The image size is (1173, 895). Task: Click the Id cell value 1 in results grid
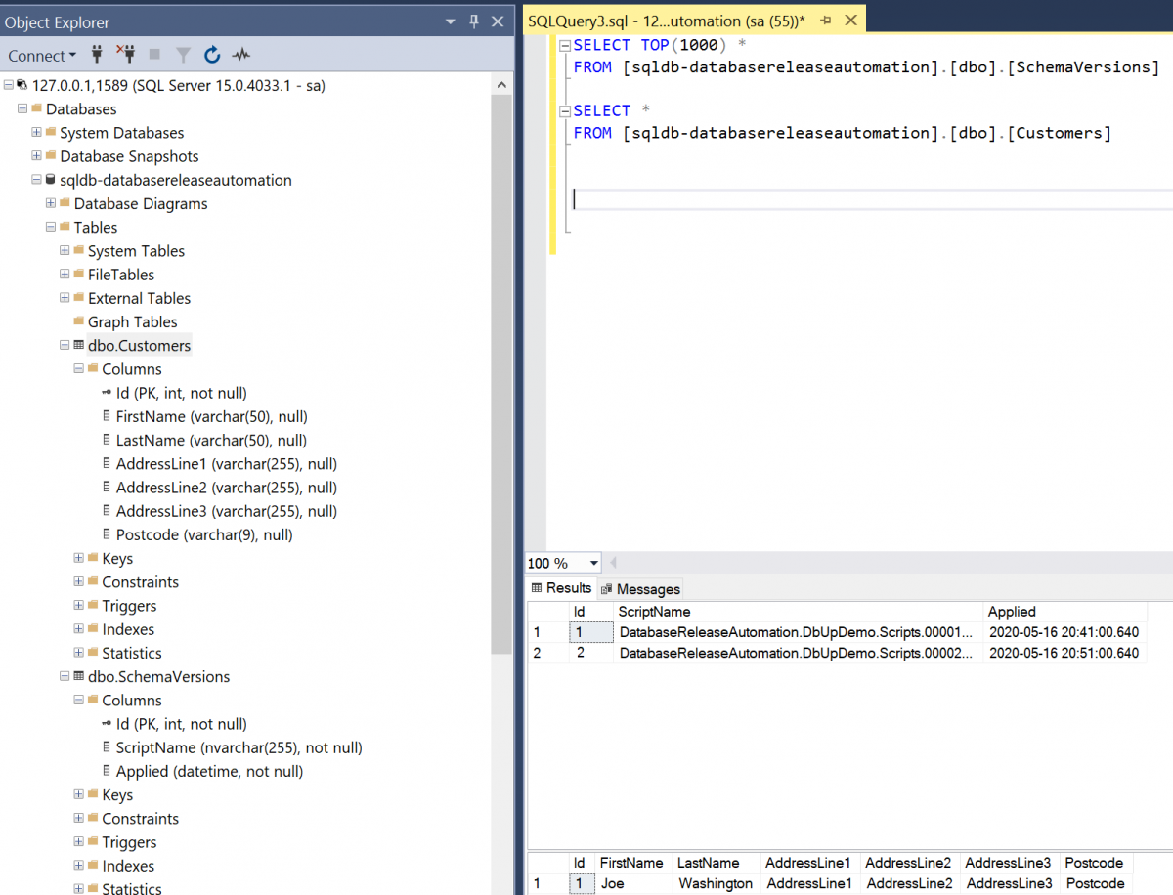point(588,632)
